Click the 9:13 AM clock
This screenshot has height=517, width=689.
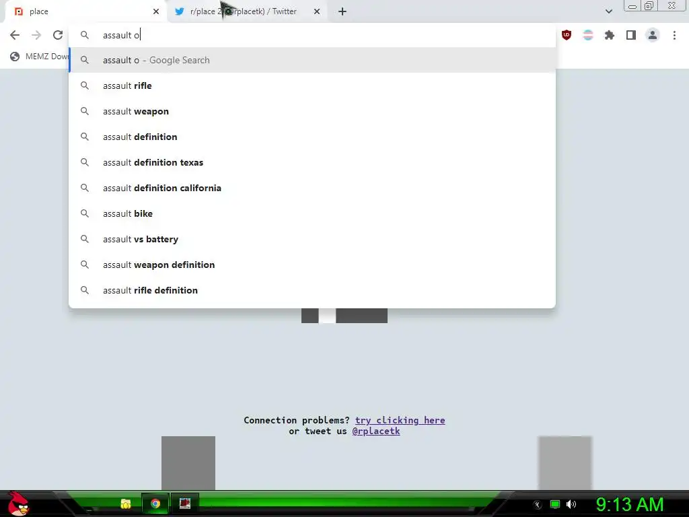tap(630, 504)
